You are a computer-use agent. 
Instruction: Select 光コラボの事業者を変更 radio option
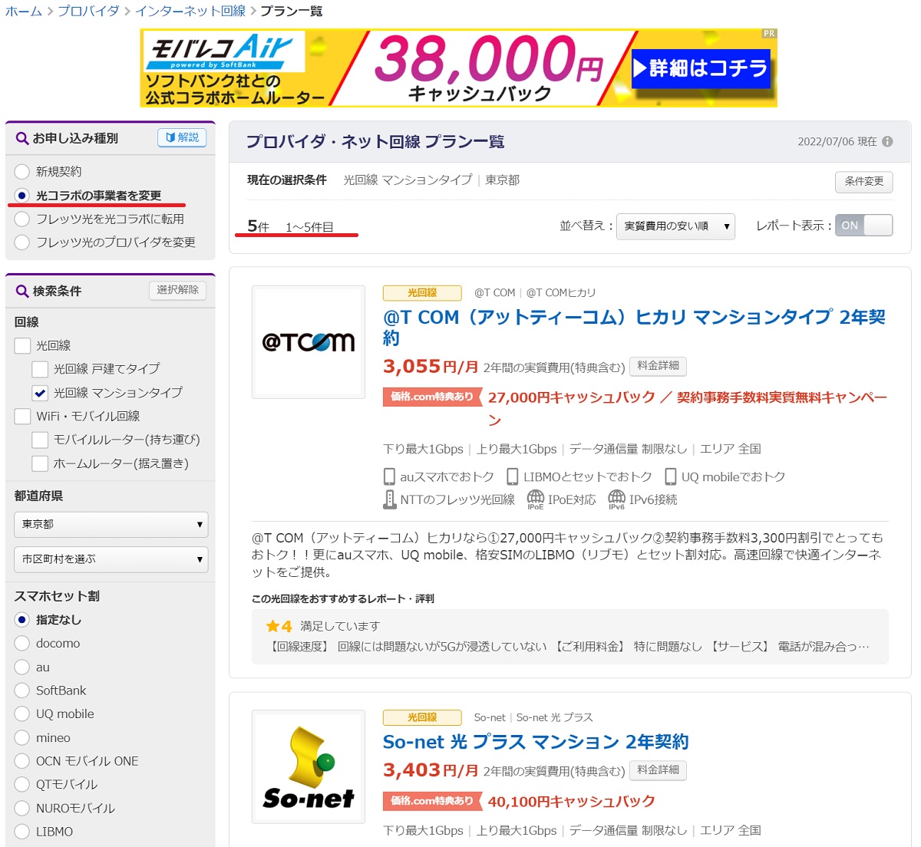click(x=22, y=196)
